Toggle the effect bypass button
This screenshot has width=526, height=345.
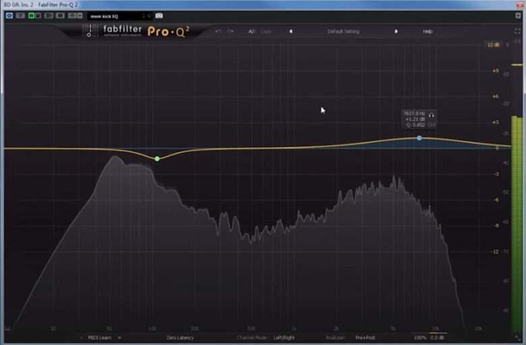(20, 15)
